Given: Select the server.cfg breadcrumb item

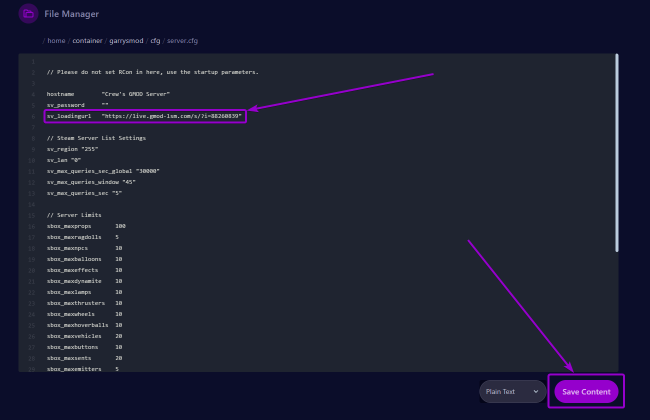Looking at the screenshot, I should pyautogui.click(x=182, y=40).
